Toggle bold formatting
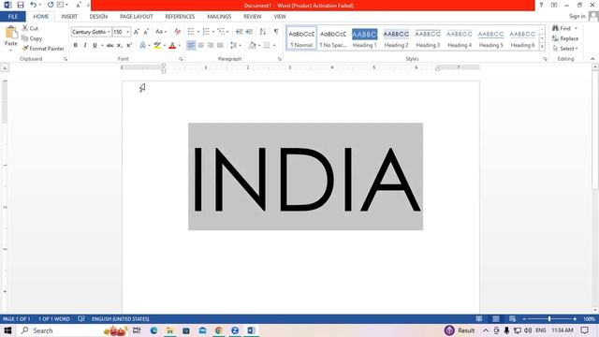The height and width of the screenshot is (337, 599). click(x=75, y=46)
